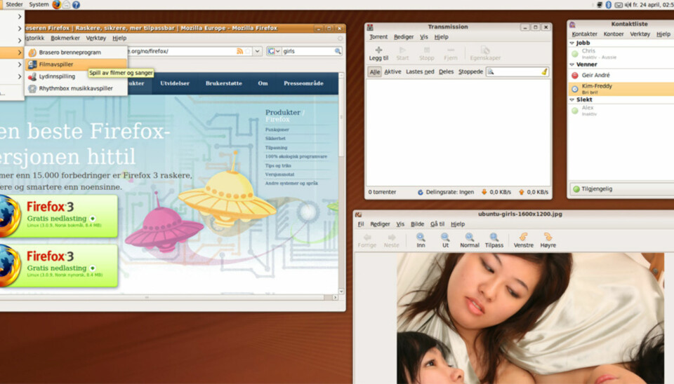Screen dimensions: 674x384
Task: Click the Delingsrate icon in Transmission status bar
Action: [421, 192]
